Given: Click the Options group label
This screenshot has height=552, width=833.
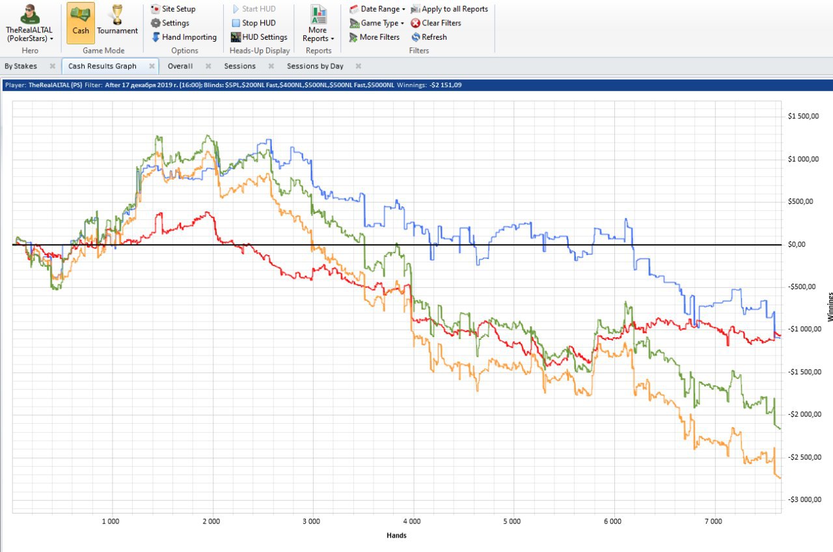Looking at the screenshot, I should coord(185,51).
